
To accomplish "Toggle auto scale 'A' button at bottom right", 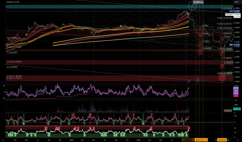I will (238, 140).
